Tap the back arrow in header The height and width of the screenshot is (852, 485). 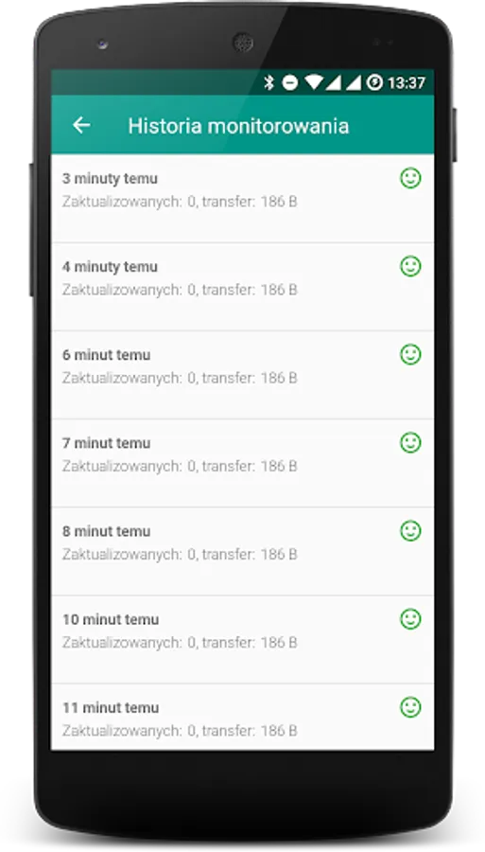pos(81,126)
